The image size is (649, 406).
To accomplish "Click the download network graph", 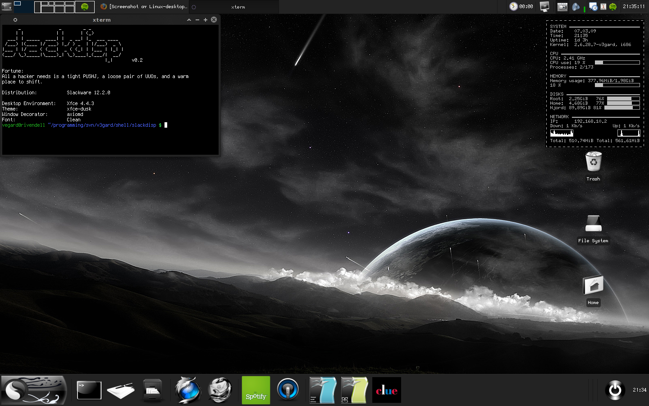I will (562, 133).
